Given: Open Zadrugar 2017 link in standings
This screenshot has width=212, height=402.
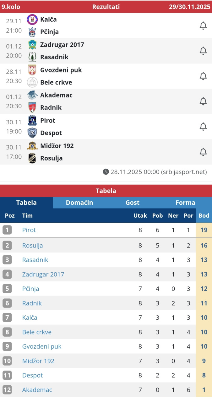Looking at the screenshot, I should [x=43, y=274].
